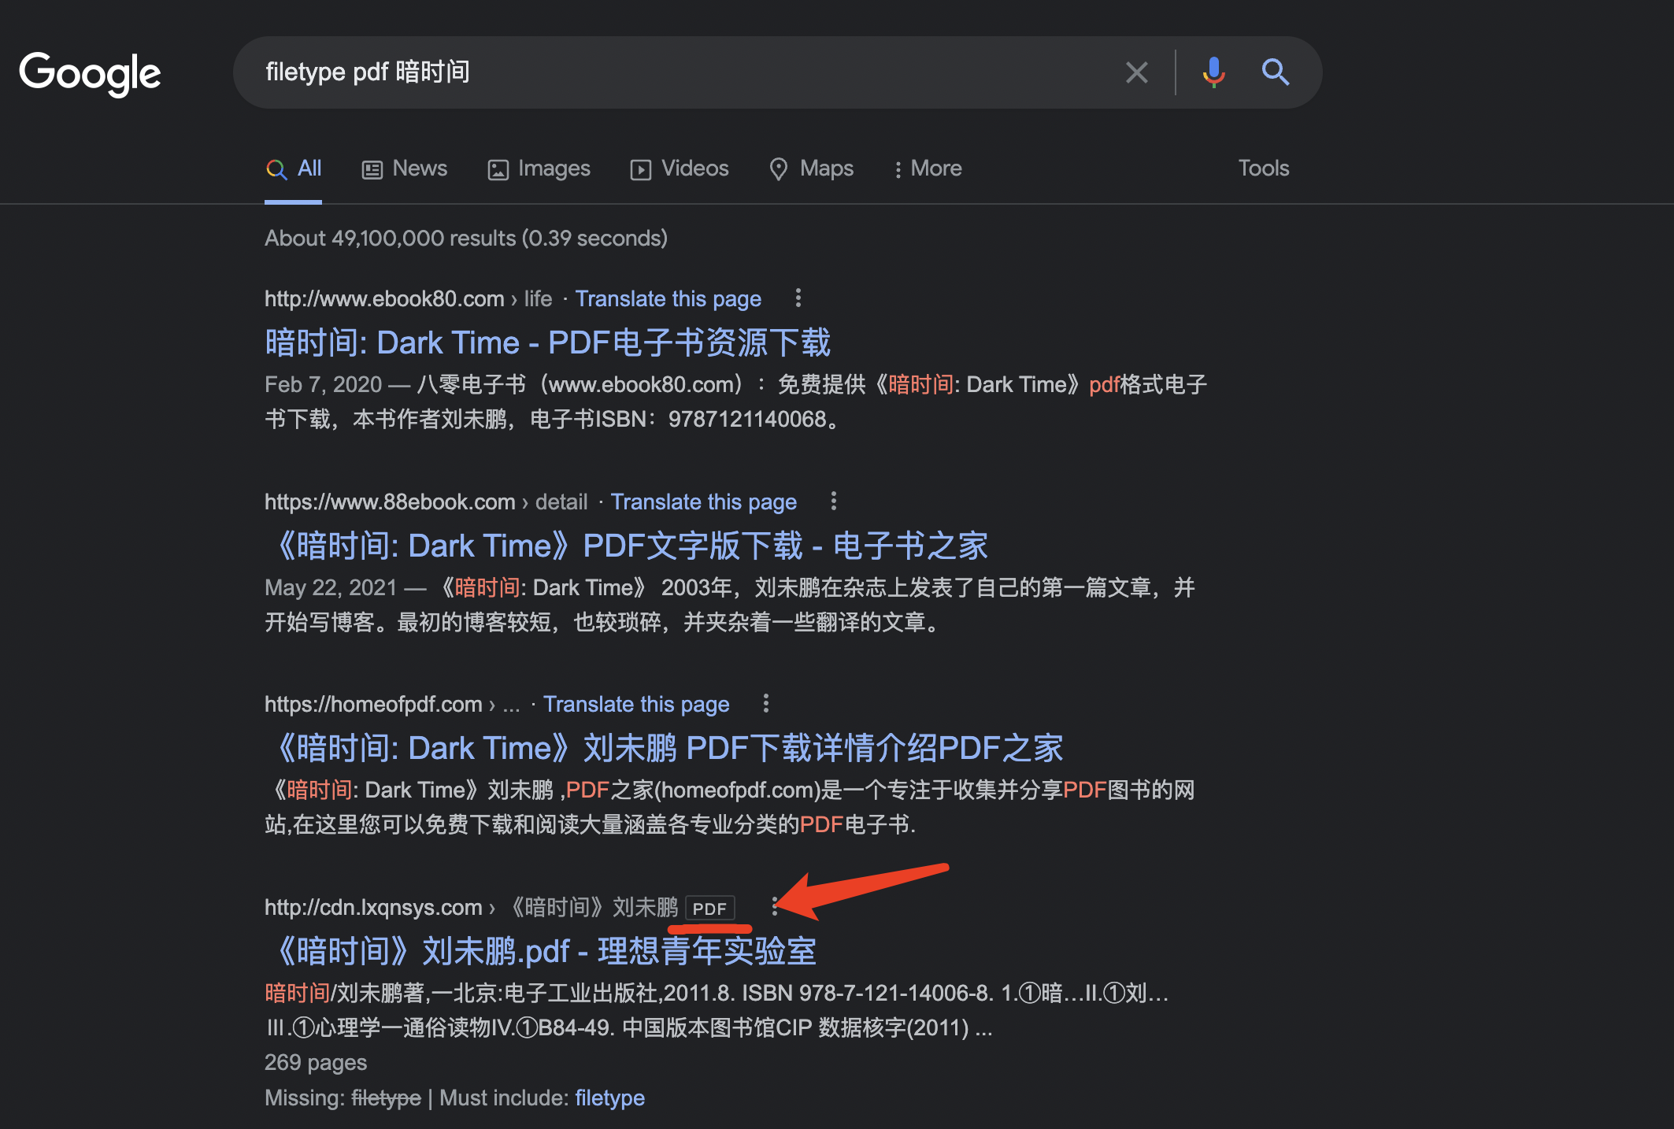The image size is (1674, 1129).
Task: Click the map pin icon beside Maps
Action: click(x=779, y=168)
